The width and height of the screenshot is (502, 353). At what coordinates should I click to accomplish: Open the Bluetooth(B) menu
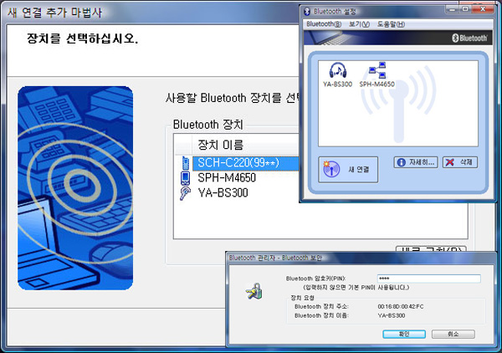(324, 24)
